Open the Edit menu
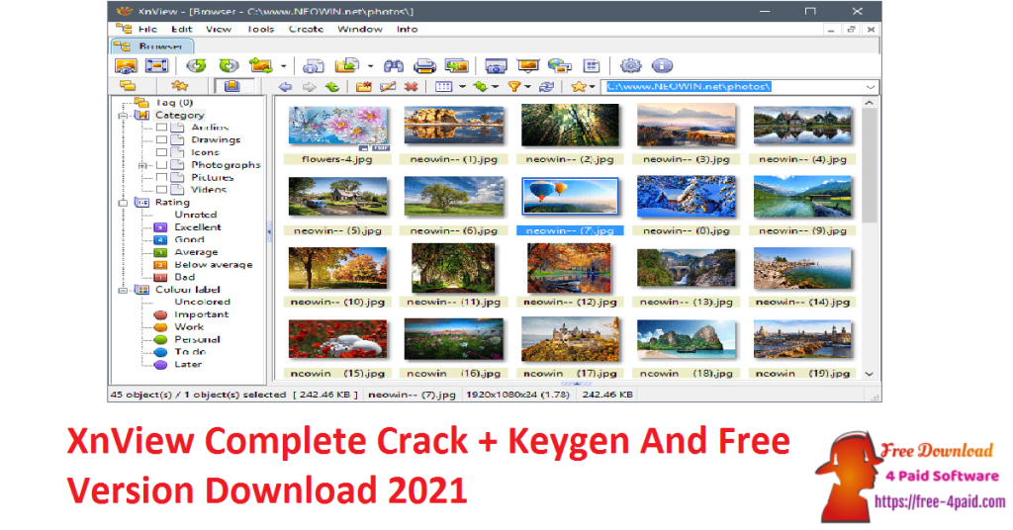1013x530 pixels. 182,29
